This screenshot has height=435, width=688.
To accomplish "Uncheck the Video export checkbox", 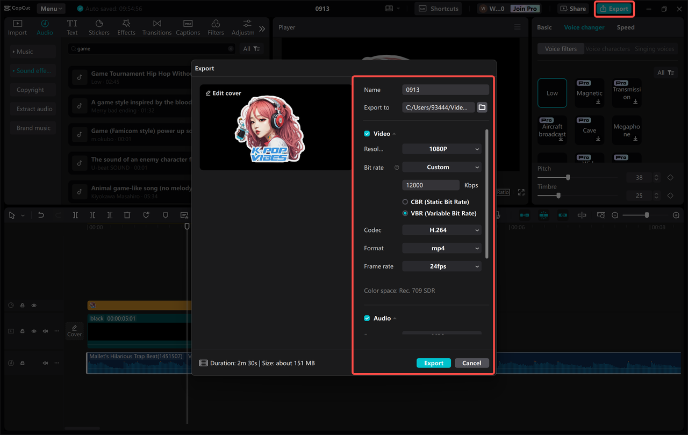I will (x=367, y=133).
